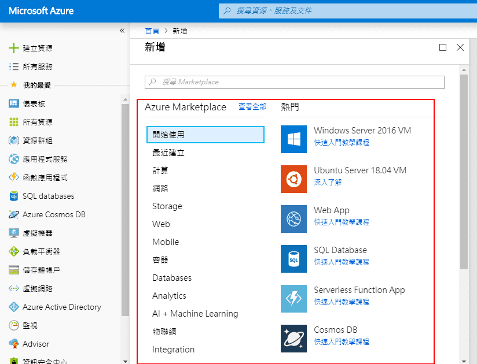Select the Storage category
The image size is (477, 364).
coord(167,206)
